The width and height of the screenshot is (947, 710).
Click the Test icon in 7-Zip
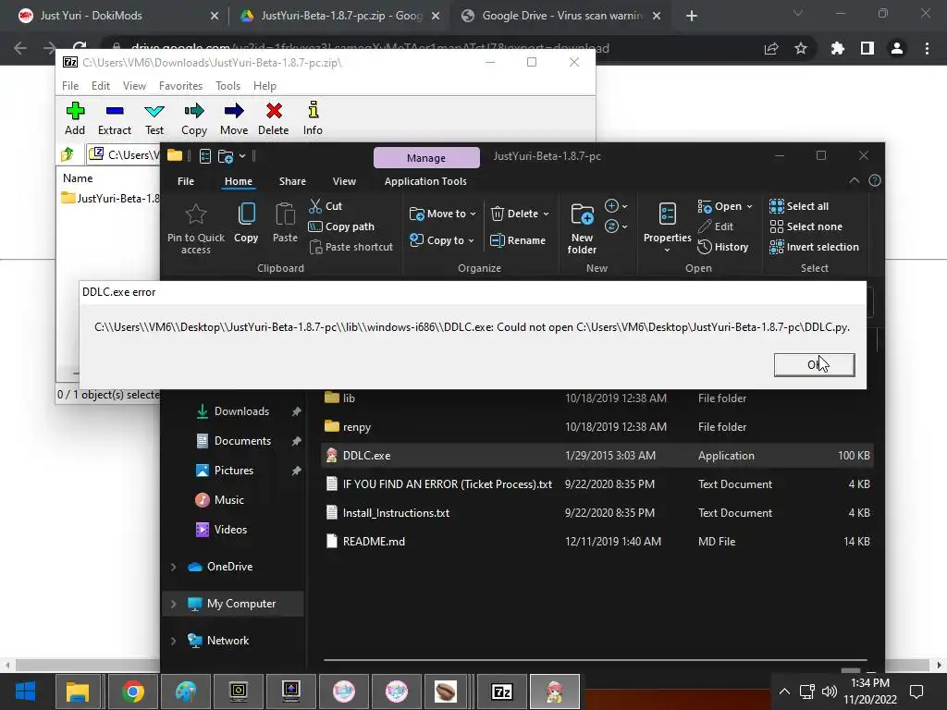pos(154,111)
